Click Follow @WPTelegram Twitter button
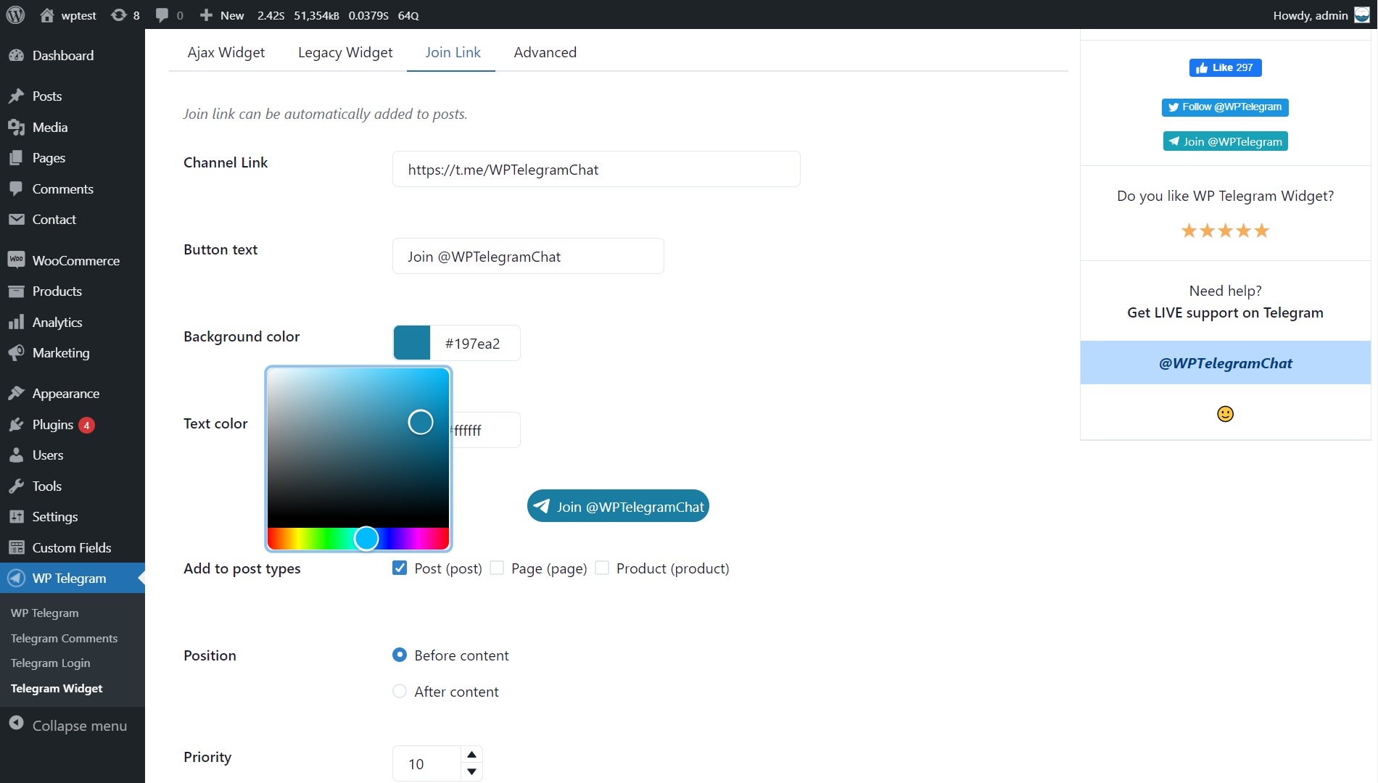This screenshot has height=783, width=1378. tap(1225, 107)
